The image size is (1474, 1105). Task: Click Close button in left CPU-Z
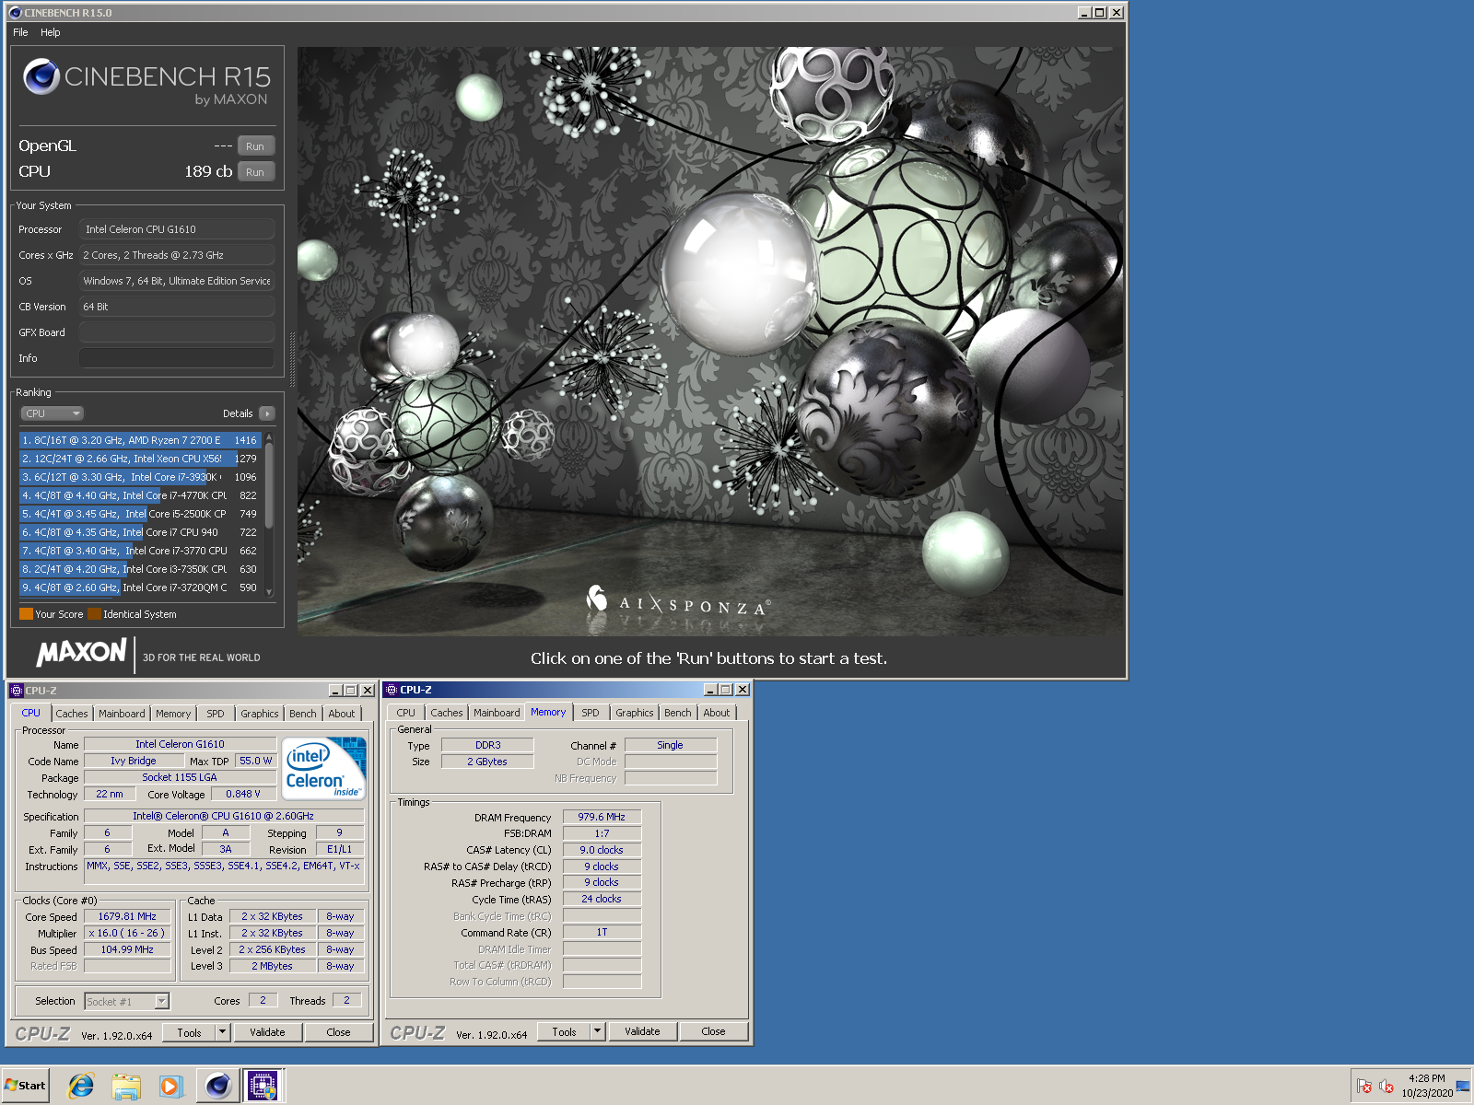click(x=338, y=1032)
